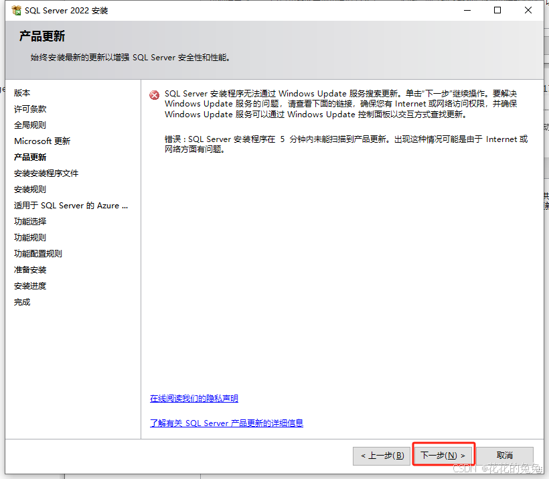Maximize the SQL Server 2022 setup window
549x479 pixels.
coord(497,11)
